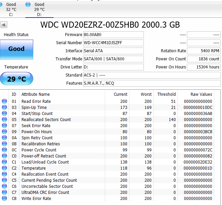Select the Power Cycle Count attribute name
This screenshot has width=222, height=205.
tap(39, 150)
